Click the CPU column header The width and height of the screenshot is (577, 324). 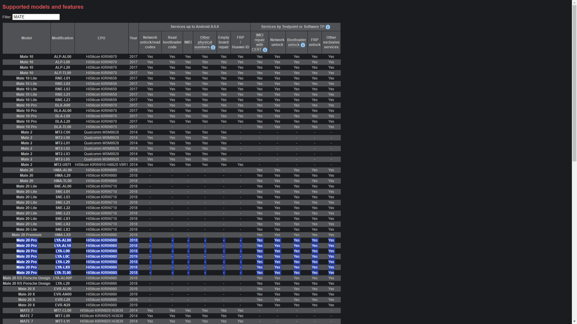[x=101, y=38]
